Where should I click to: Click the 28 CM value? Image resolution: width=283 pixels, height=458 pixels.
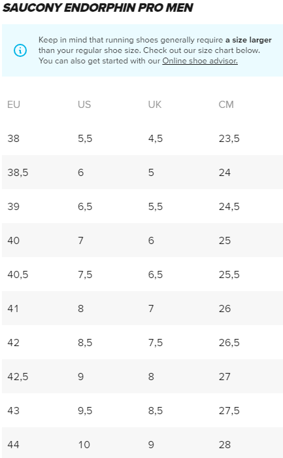[225, 445]
